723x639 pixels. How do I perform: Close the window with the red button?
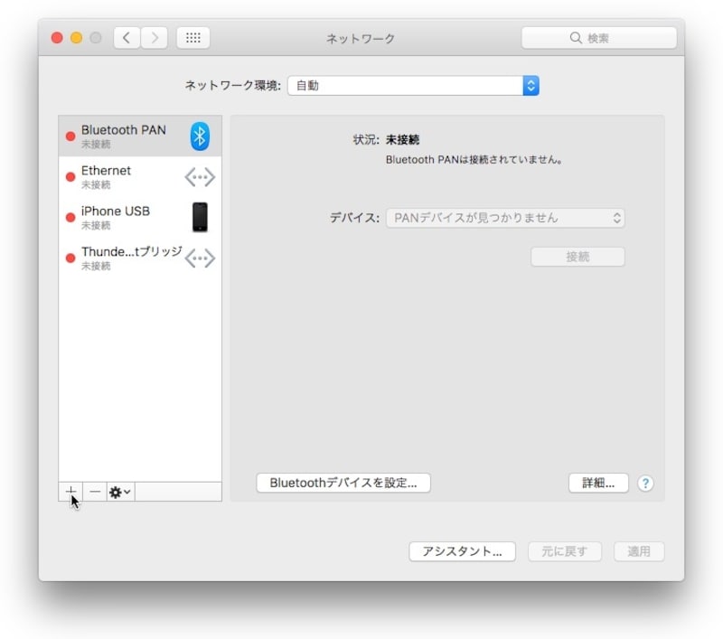57,38
